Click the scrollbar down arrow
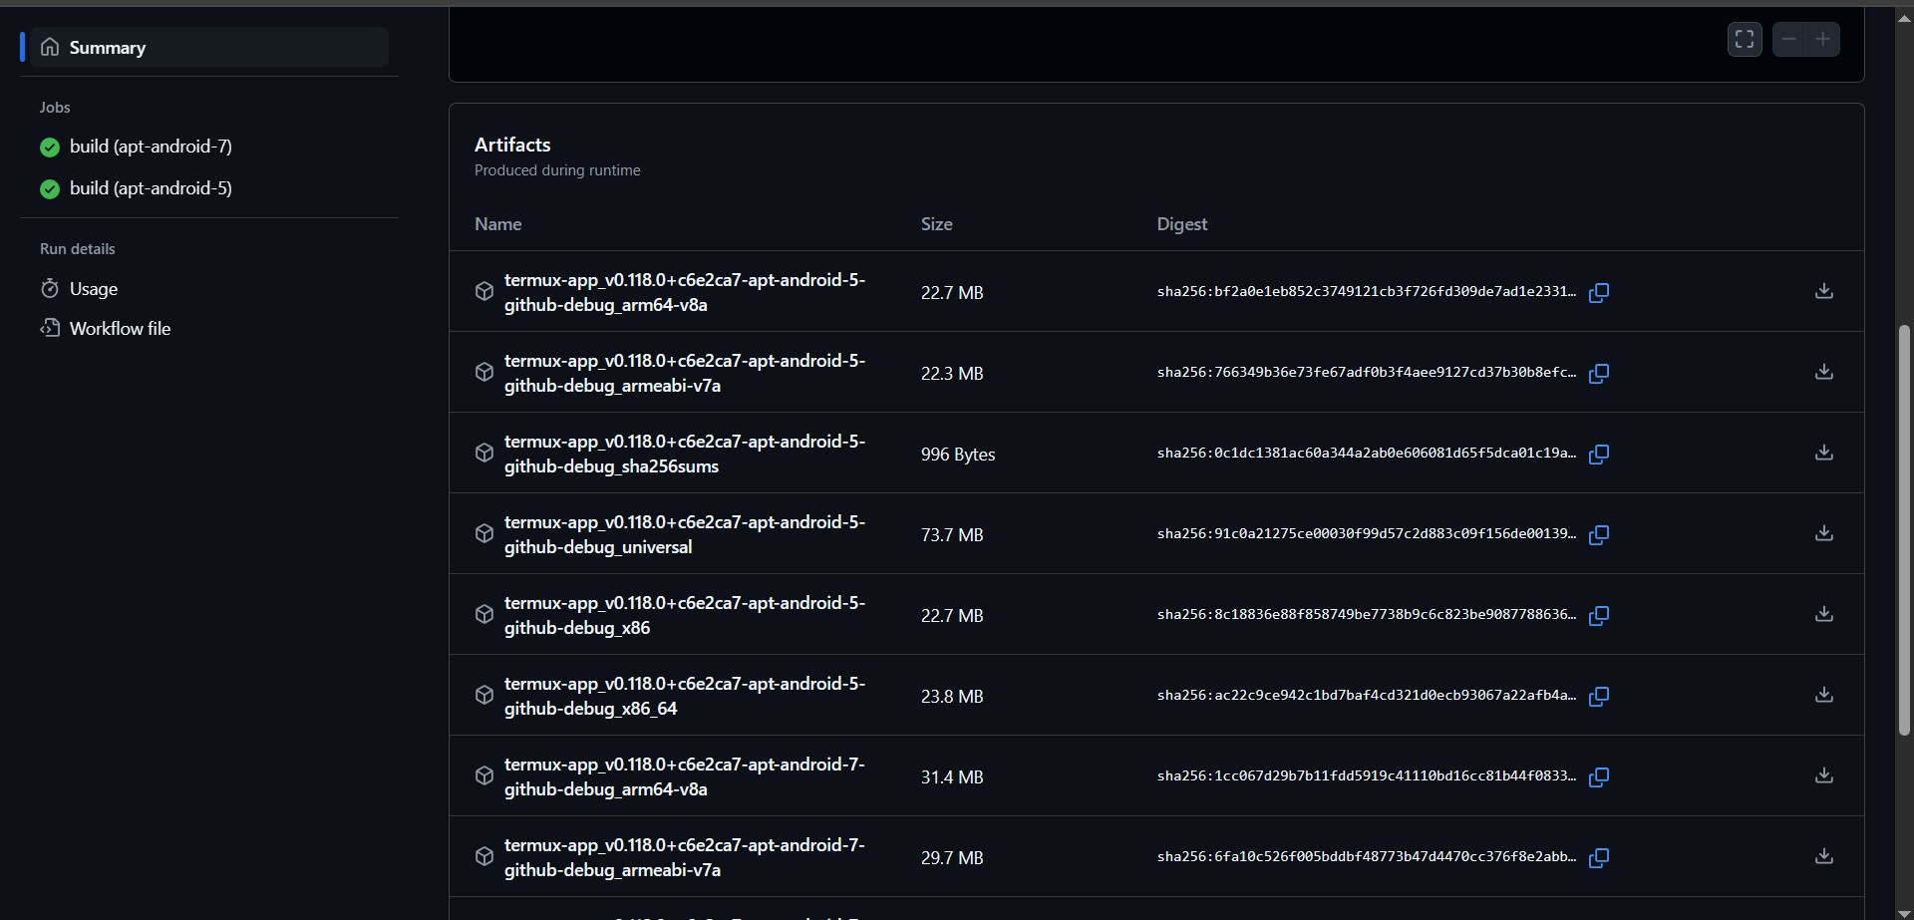Viewport: 1914px width, 920px height. click(1904, 912)
